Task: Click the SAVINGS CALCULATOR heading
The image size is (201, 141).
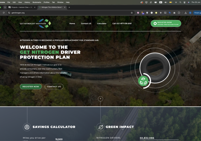Action: [x=54, y=127]
